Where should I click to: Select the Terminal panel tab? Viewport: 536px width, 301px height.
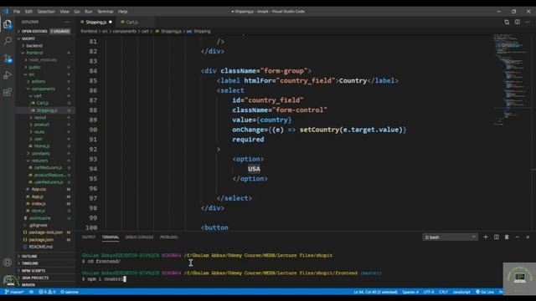click(x=111, y=237)
